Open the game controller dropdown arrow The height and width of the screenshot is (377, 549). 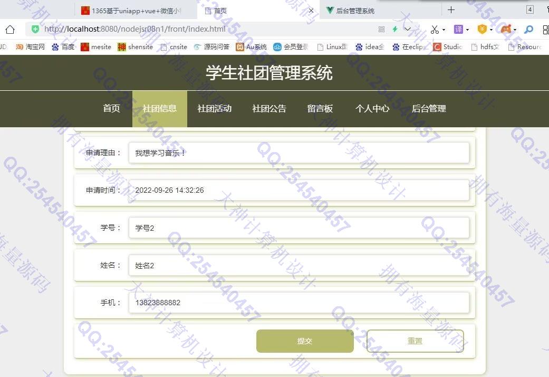tap(515, 30)
